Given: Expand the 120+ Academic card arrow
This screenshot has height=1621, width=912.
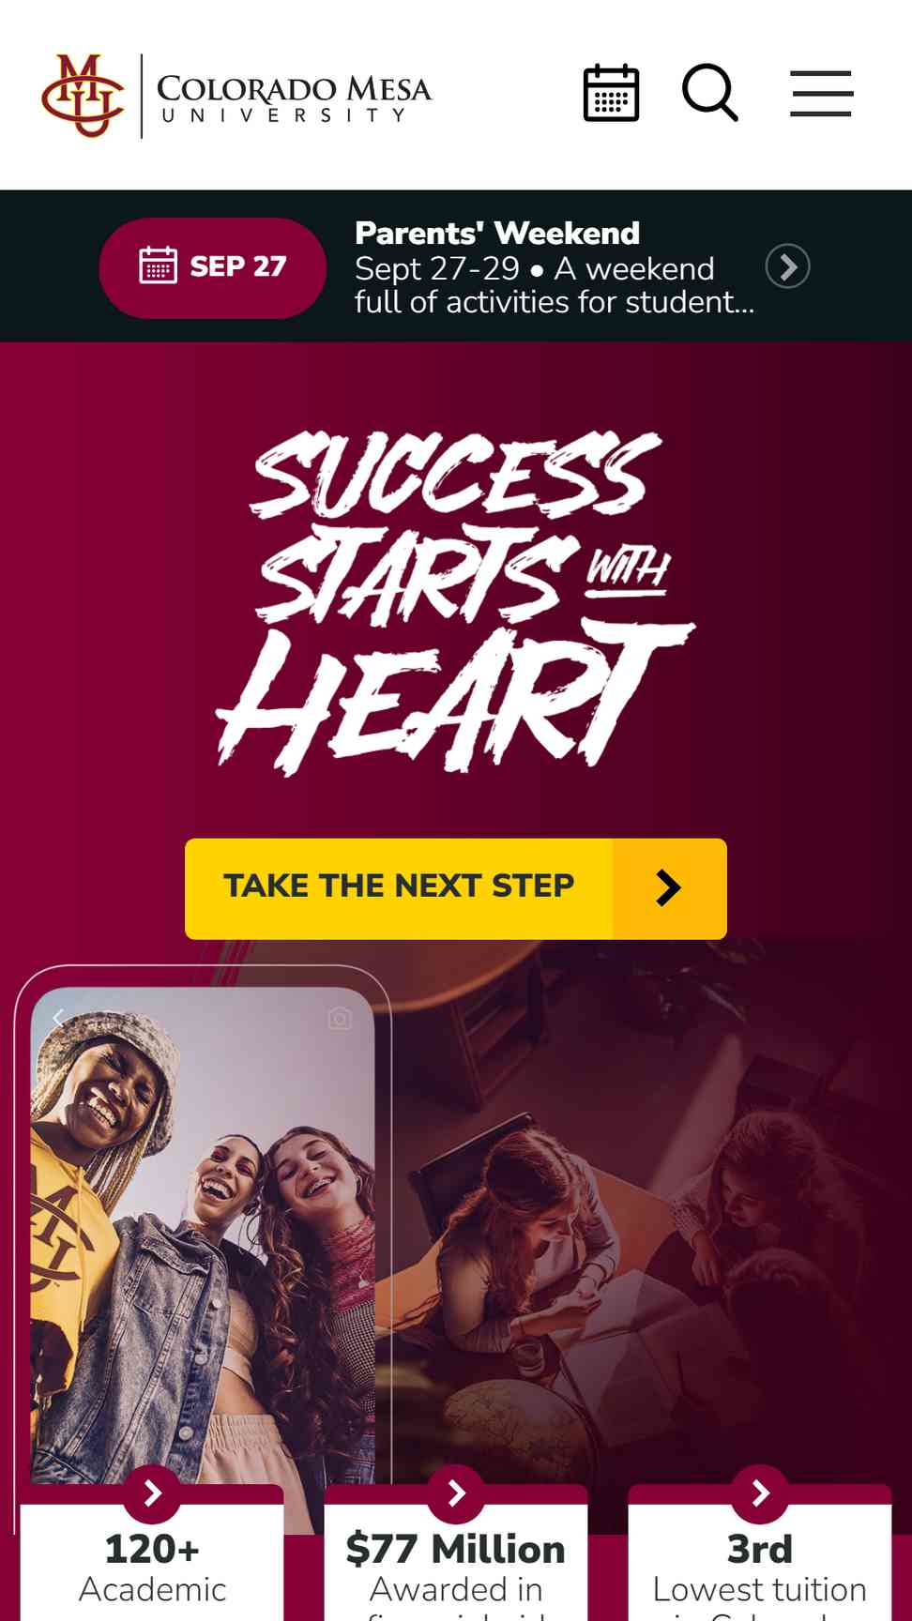Looking at the screenshot, I should 152,1493.
